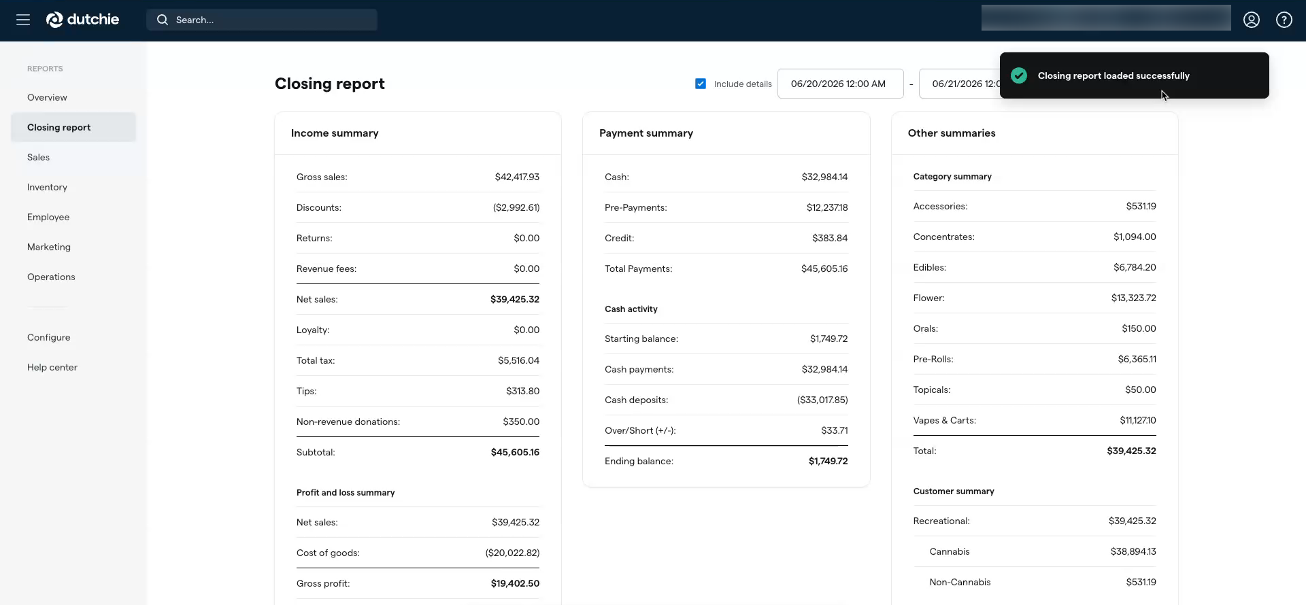Click the search magnifier icon

coord(163,20)
